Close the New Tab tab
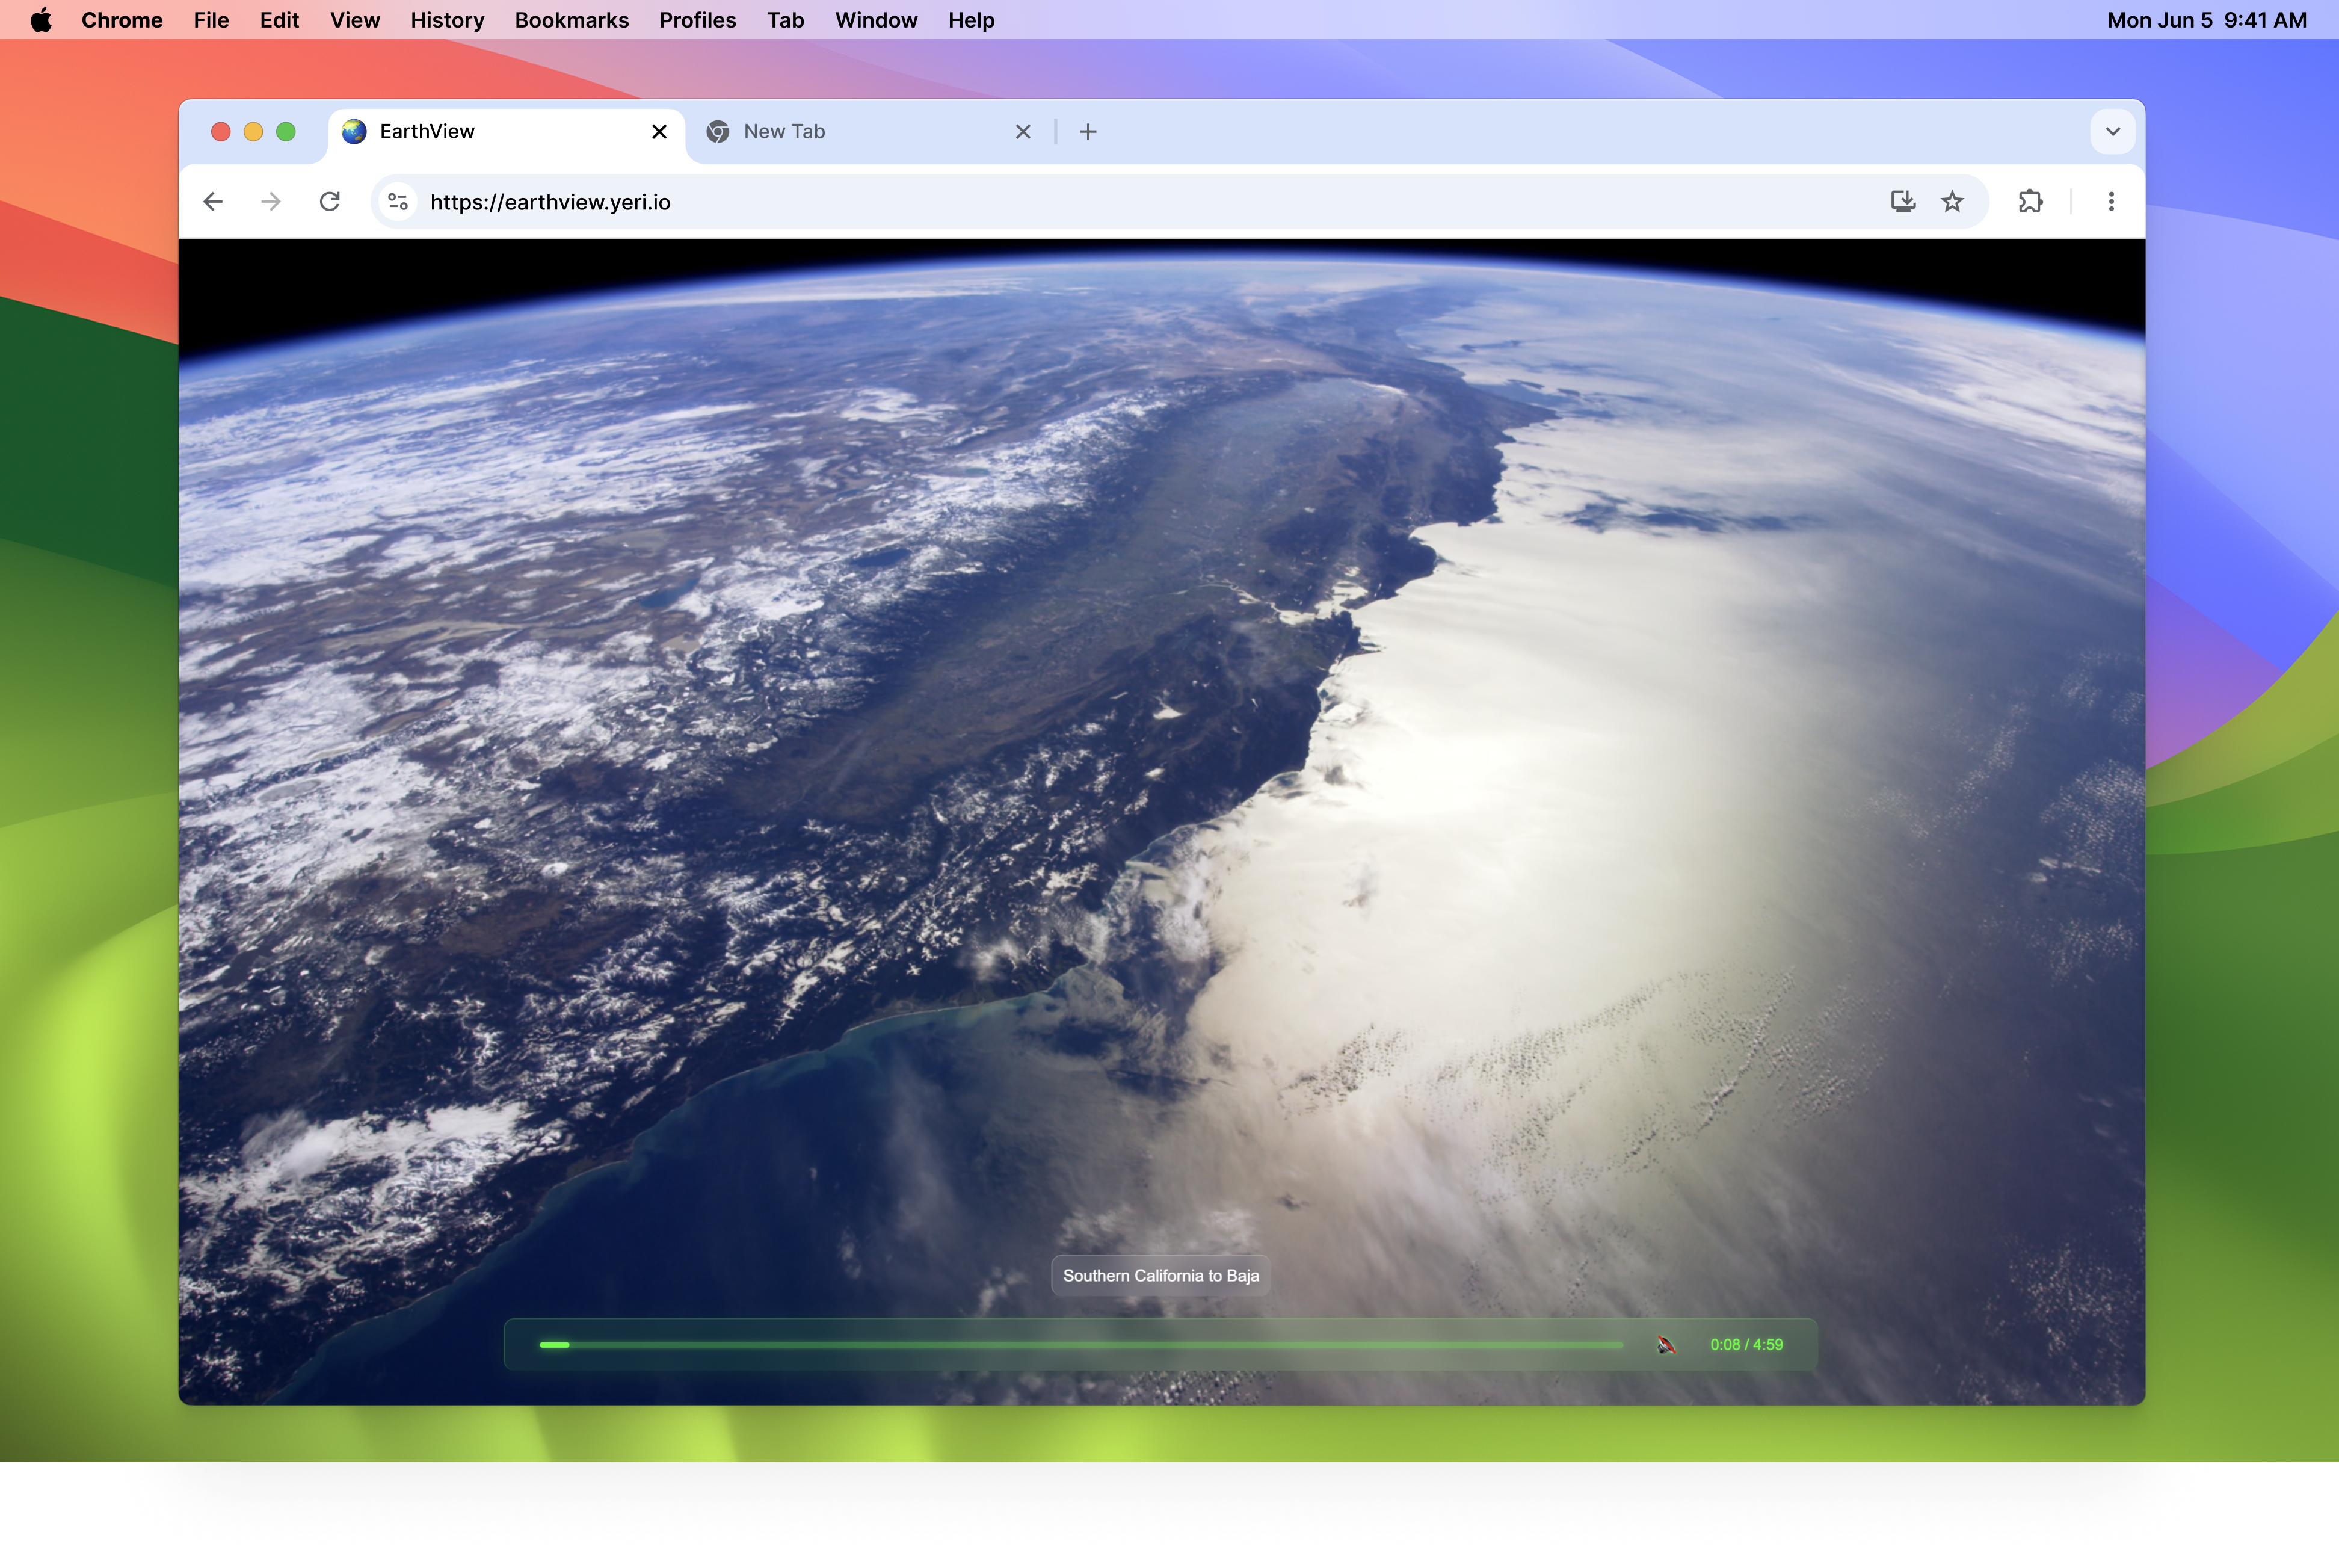 point(1023,132)
